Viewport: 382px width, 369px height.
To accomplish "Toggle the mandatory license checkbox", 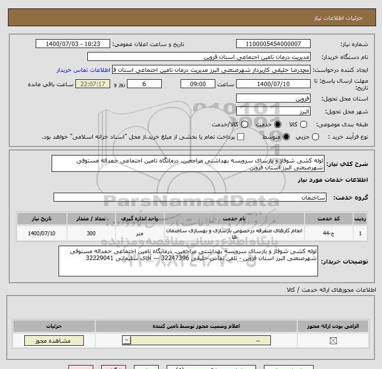I will click(333, 341).
